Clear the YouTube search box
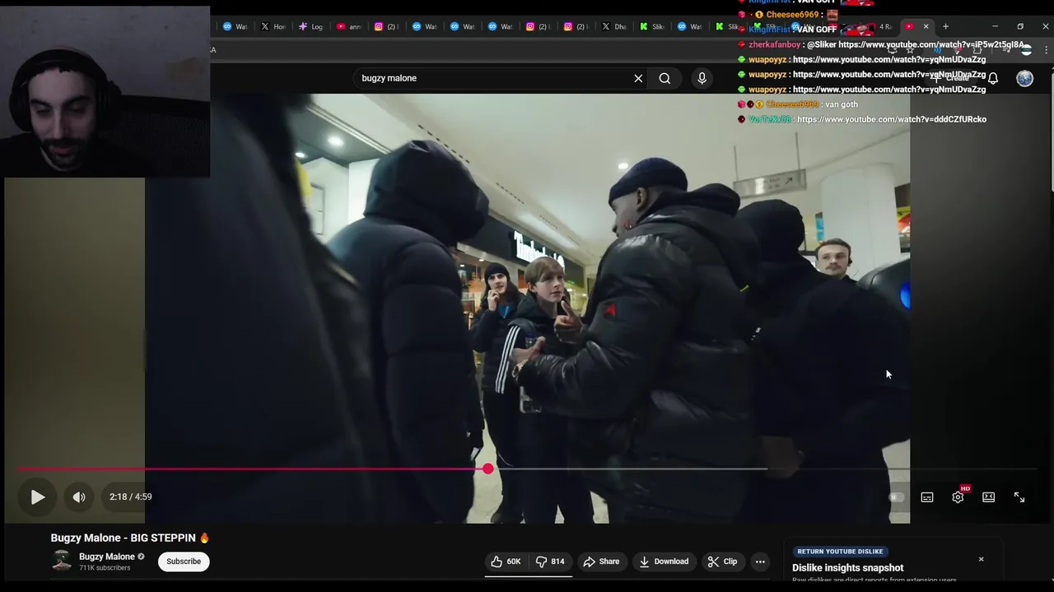Screen dimensions: 1054x592 pyautogui.click(x=638, y=78)
